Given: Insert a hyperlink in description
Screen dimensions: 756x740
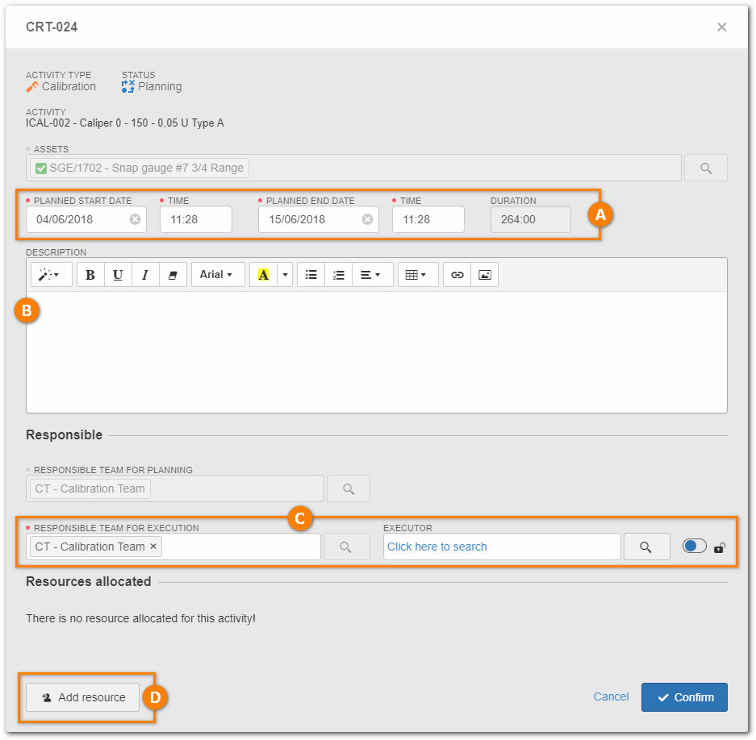Looking at the screenshot, I should pos(457,275).
